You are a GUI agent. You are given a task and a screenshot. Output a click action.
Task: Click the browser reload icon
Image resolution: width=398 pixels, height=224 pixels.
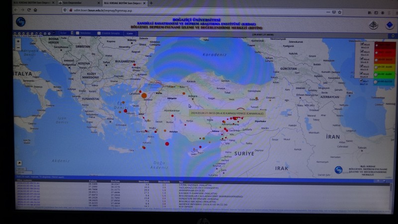[x=29, y=10]
